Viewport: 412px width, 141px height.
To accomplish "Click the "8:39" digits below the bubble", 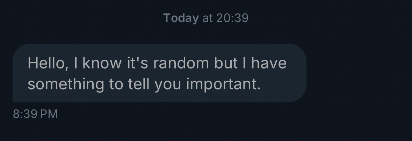I will 25,114.
